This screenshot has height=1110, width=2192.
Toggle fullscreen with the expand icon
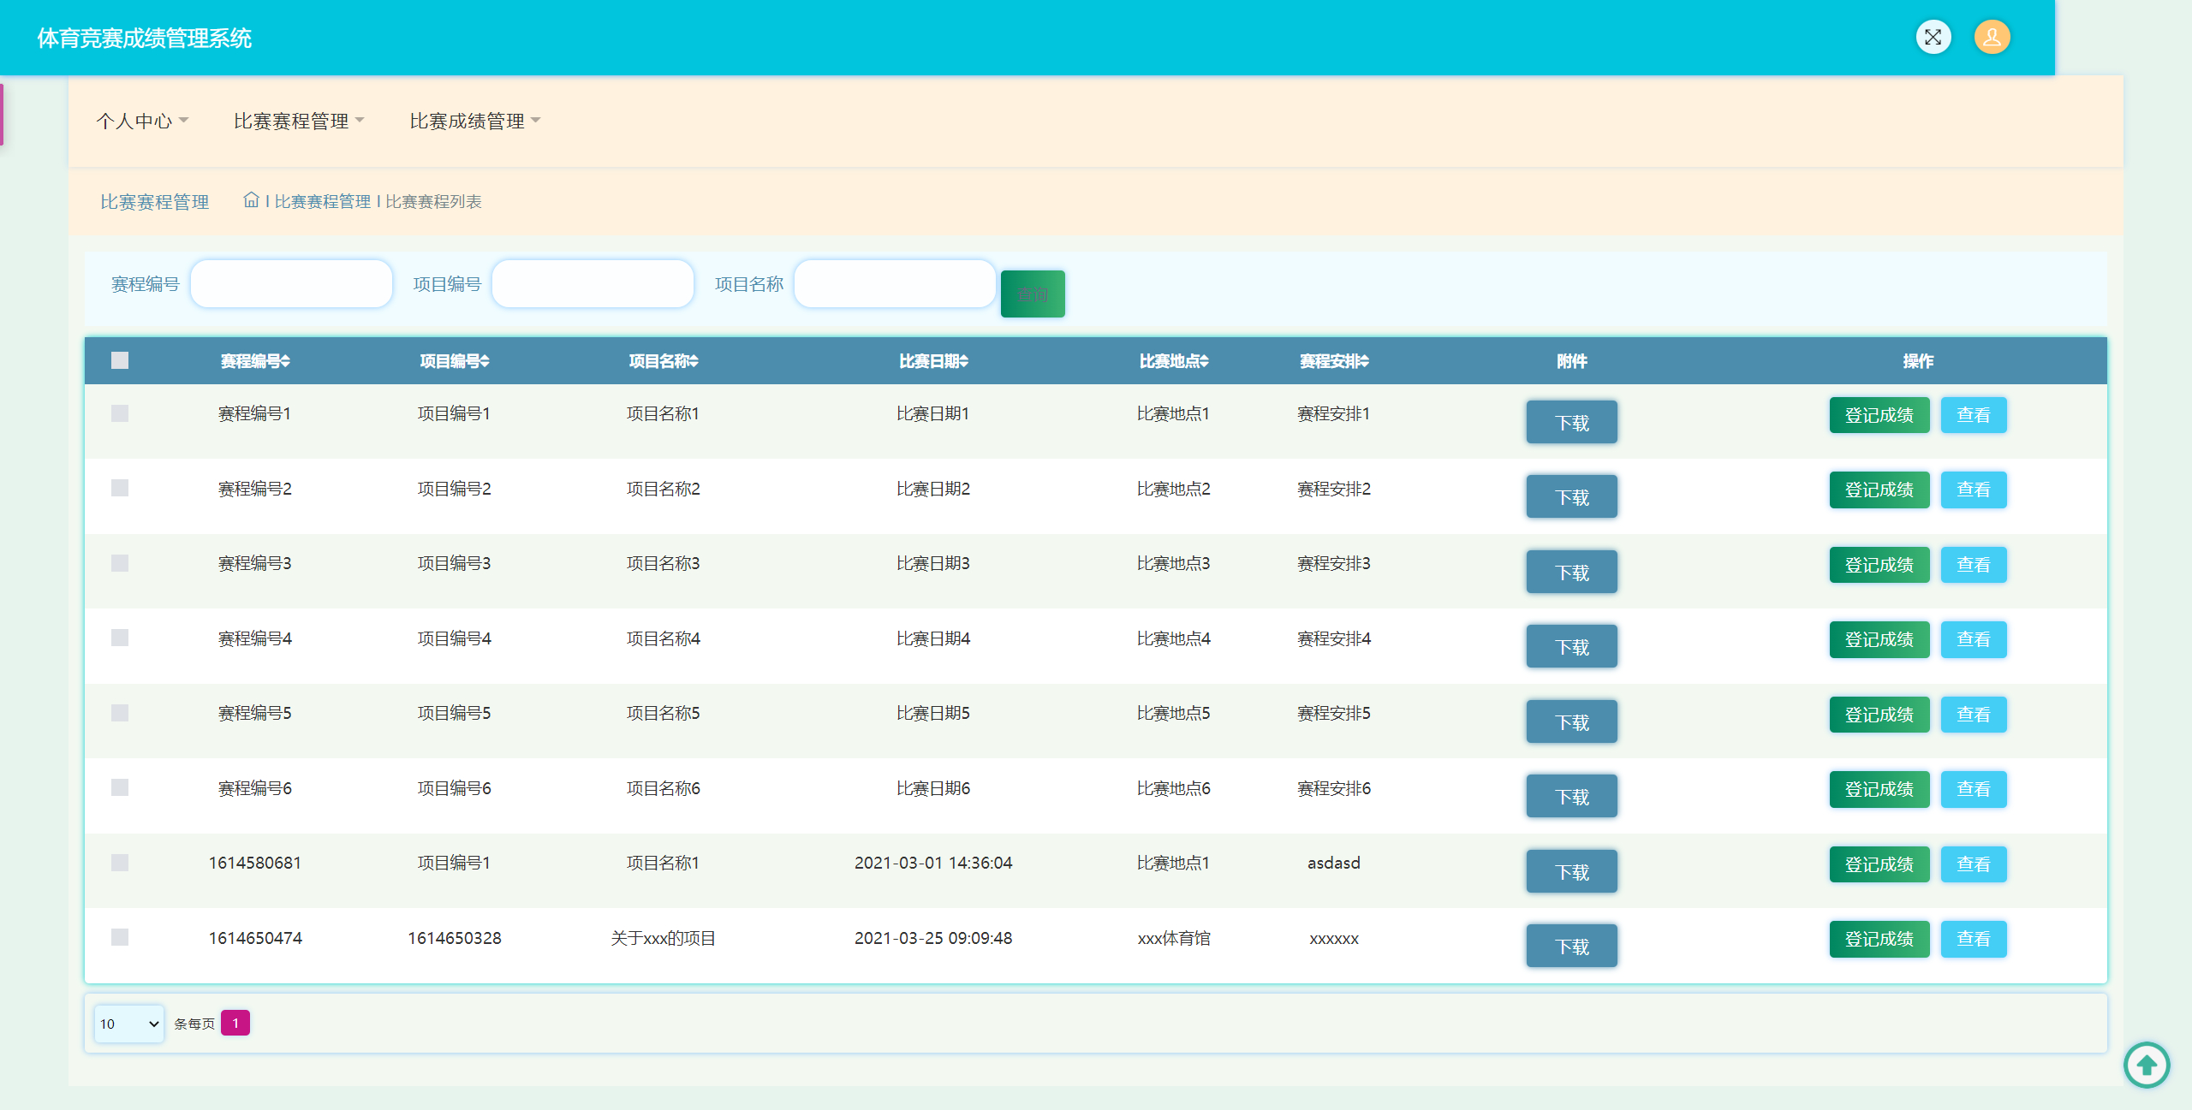coord(1933,37)
